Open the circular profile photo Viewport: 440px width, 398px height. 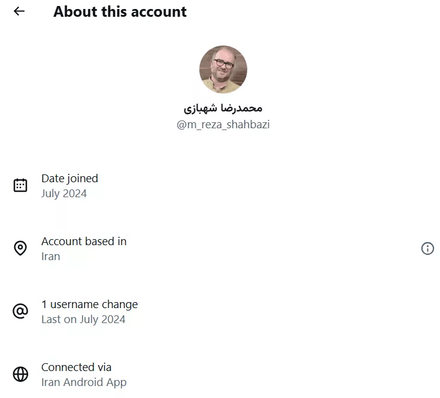tap(223, 70)
